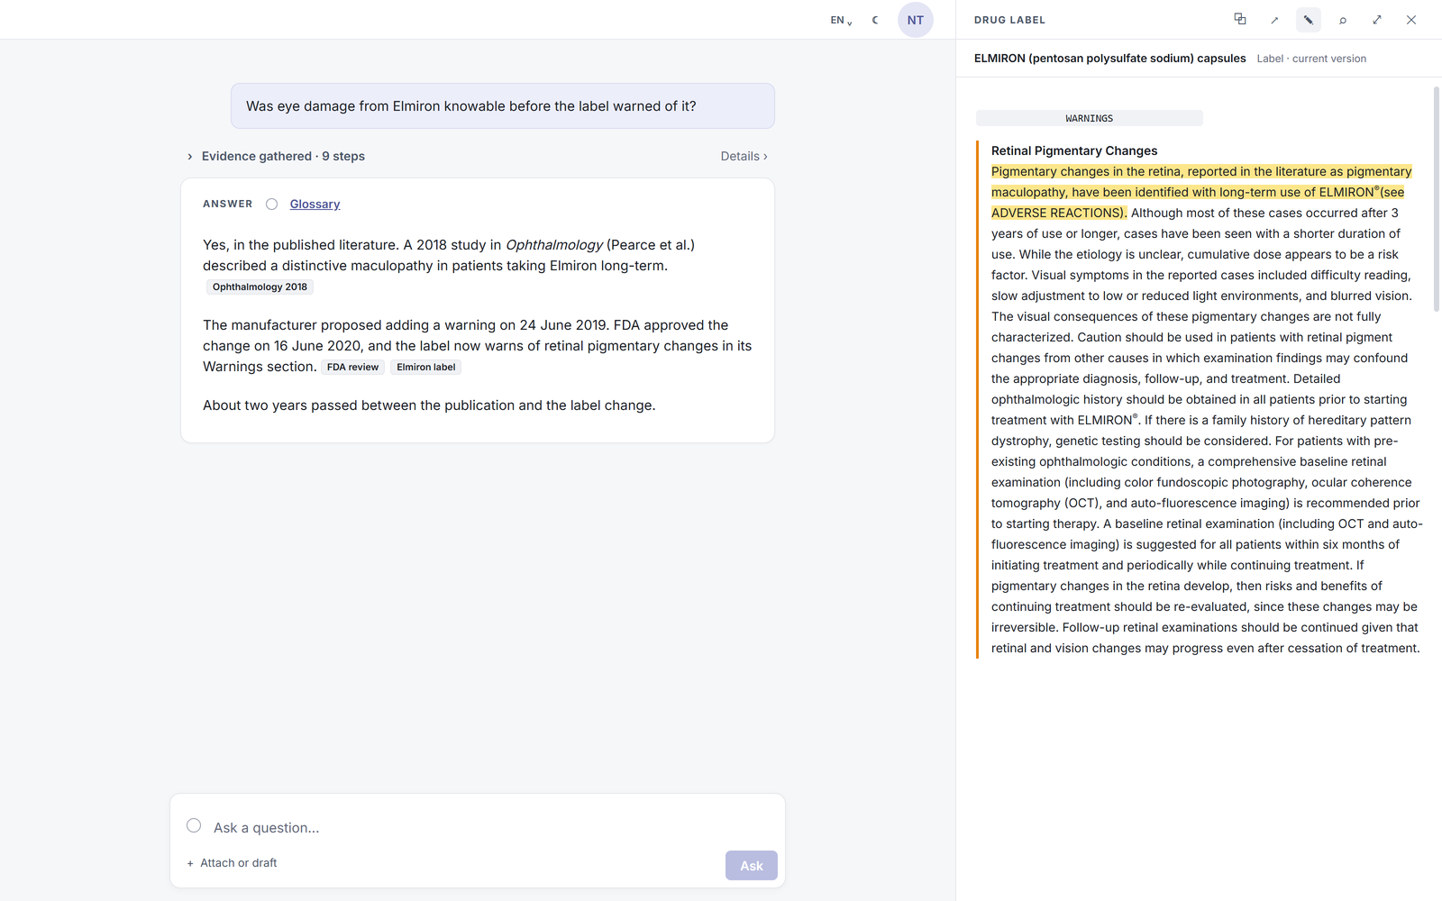This screenshot has width=1442, height=901.
Task: Open the Glossary link
Action: (x=315, y=205)
